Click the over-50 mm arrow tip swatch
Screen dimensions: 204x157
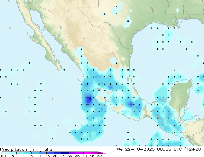102,153
